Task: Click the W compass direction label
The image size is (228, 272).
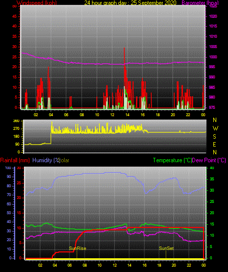Action: pos(215,128)
